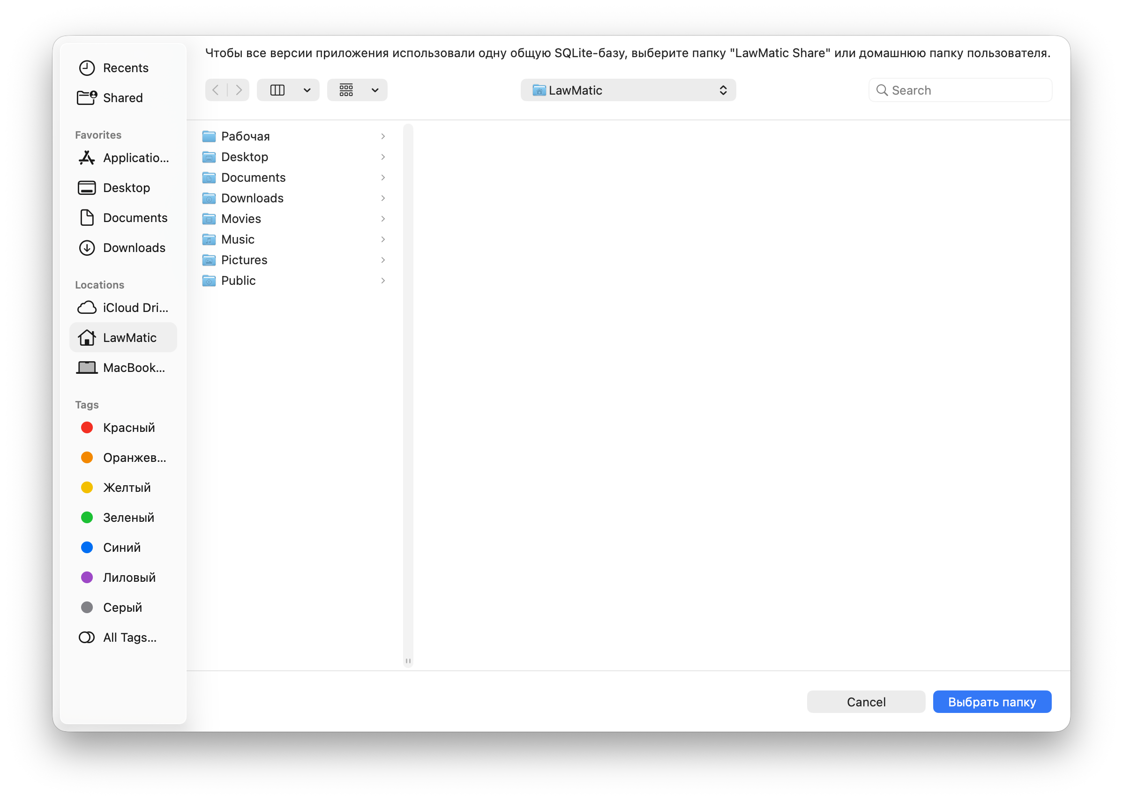
Task: Select MacBook in Locations
Action: (x=133, y=368)
